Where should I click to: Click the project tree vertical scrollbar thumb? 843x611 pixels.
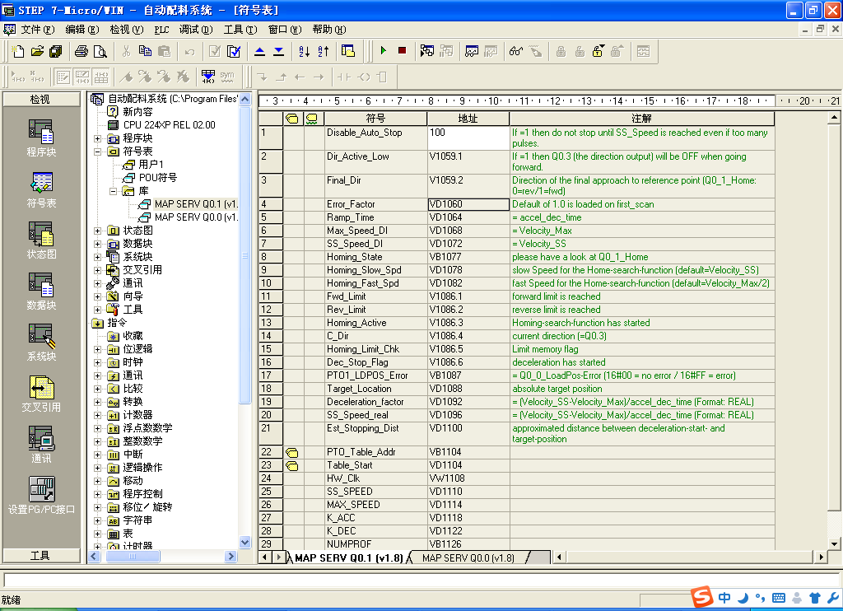coord(245,254)
